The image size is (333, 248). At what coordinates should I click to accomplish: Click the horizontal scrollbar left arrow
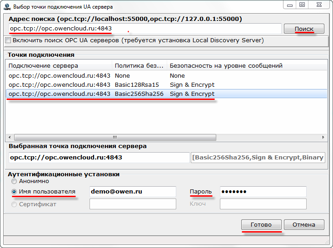pyautogui.click(x=9, y=137)
